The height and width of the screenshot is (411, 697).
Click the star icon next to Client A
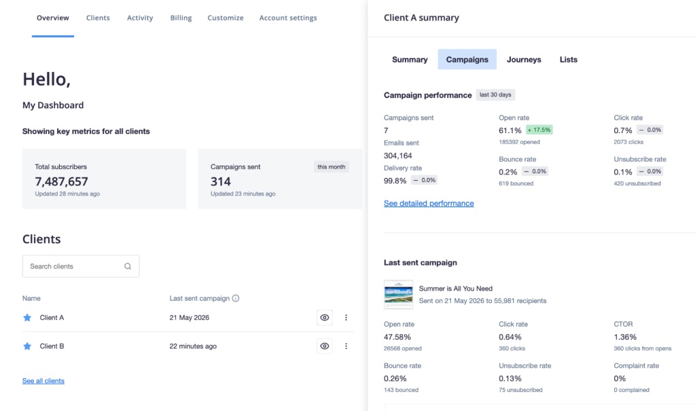(x=27, y=318)
